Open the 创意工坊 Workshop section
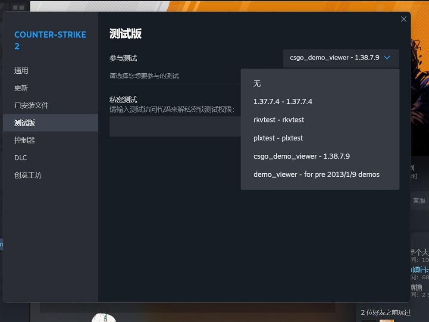 [27, 175]
